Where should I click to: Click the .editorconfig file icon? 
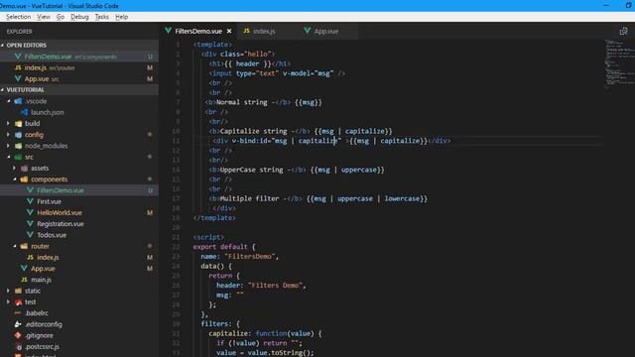(18, 324)
